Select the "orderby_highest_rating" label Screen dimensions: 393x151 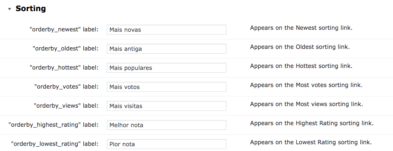[53, 125]
